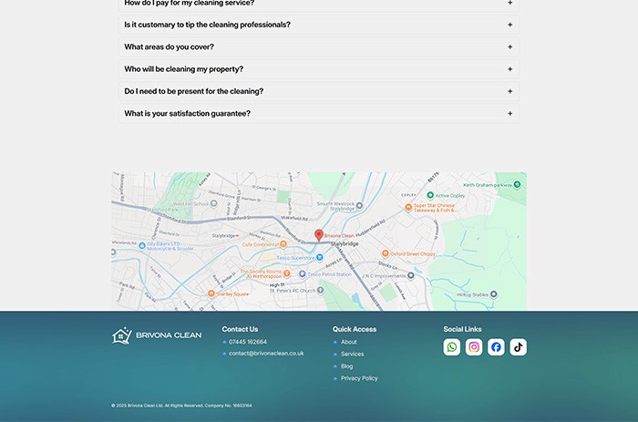Open Facebook social link icon
The width and height of the screenshot is (638, 422).
496,347
